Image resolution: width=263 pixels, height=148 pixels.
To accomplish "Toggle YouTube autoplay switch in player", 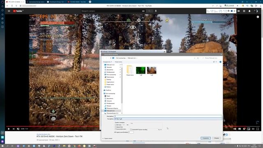I will click(235, 129).
